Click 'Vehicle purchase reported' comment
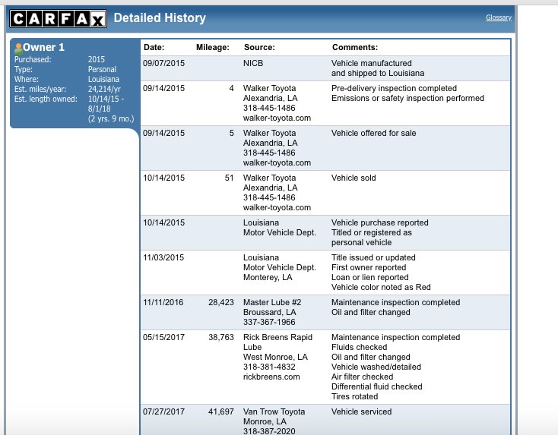The image size is (558, 435). point(379,222)
